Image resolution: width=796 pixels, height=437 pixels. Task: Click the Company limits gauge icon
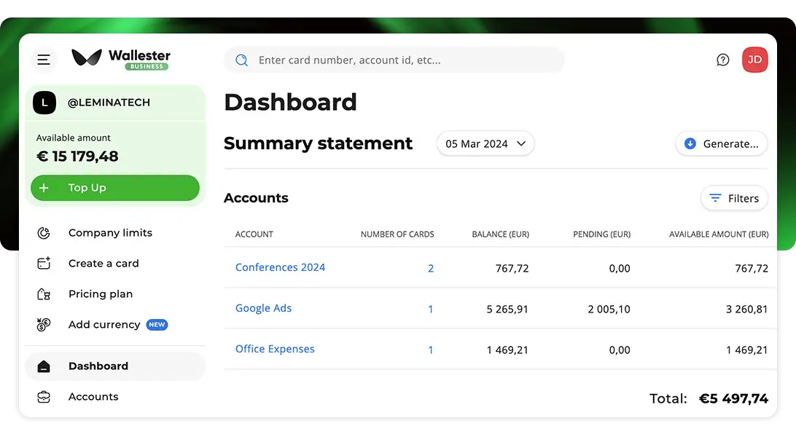point(44,233)
